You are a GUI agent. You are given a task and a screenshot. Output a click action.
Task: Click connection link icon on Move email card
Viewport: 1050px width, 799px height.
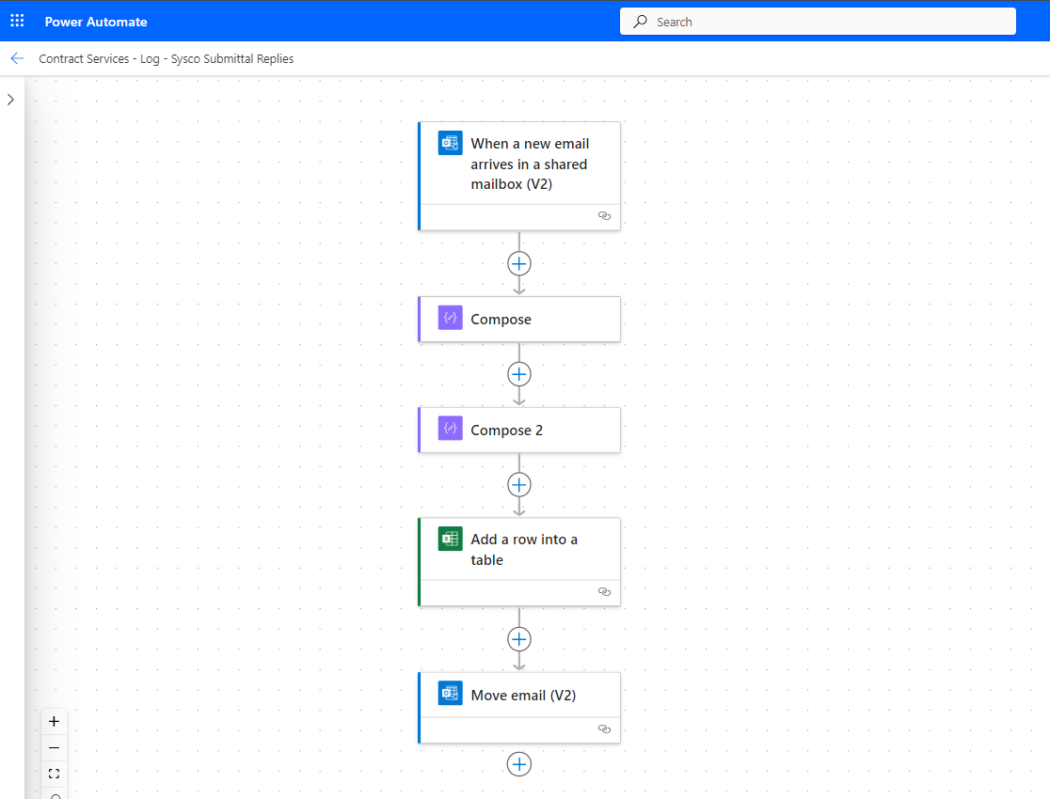[x=604, y=729]
